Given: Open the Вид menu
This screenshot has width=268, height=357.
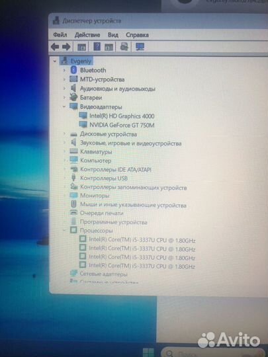Looking at the screenshot, I should click(x=112, y=35).
